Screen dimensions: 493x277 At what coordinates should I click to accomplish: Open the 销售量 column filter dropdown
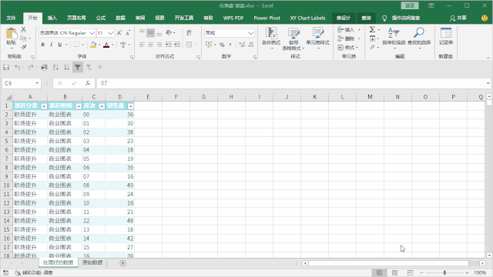point(130,106)
